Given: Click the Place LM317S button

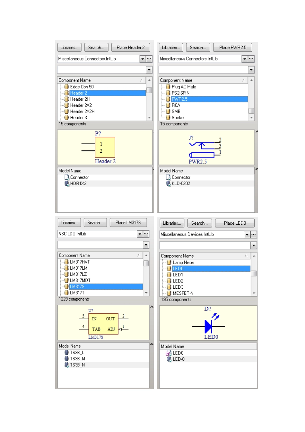Looking at the screenshot, I should 128,222.
